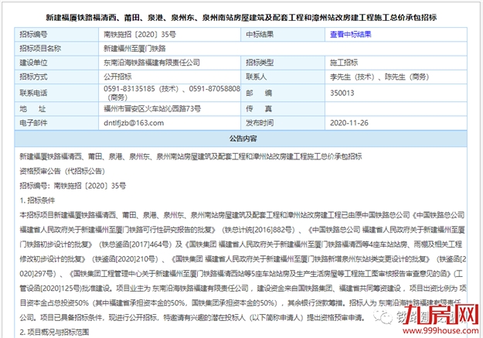The image size is (483, 338).
Task: Click the body line 招标编号：南铁施招〔2020〕35号
Action: [x=73, y=186]
